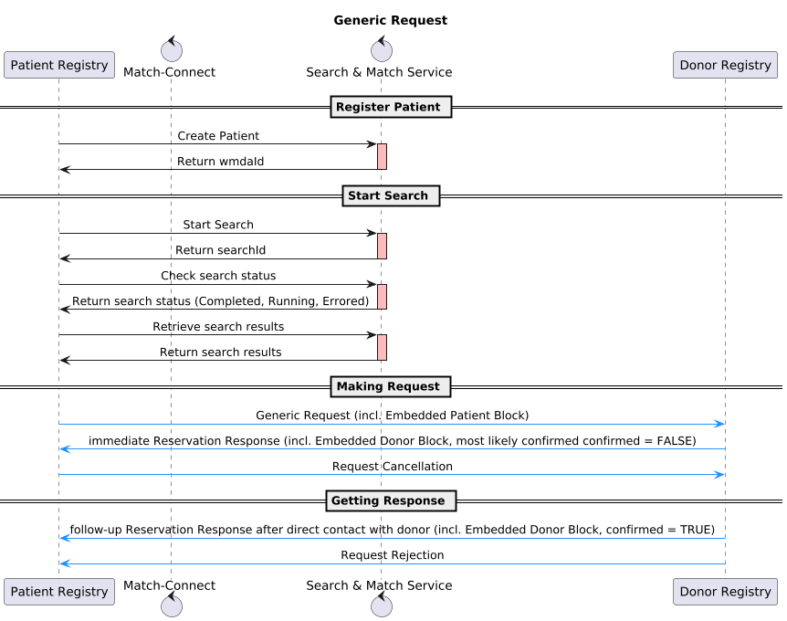Click the pink activation bar beside Create Patient
Image resolution: width=787 pixels, height=621 pixels.
pyautogui.click(x=382, y=156)
